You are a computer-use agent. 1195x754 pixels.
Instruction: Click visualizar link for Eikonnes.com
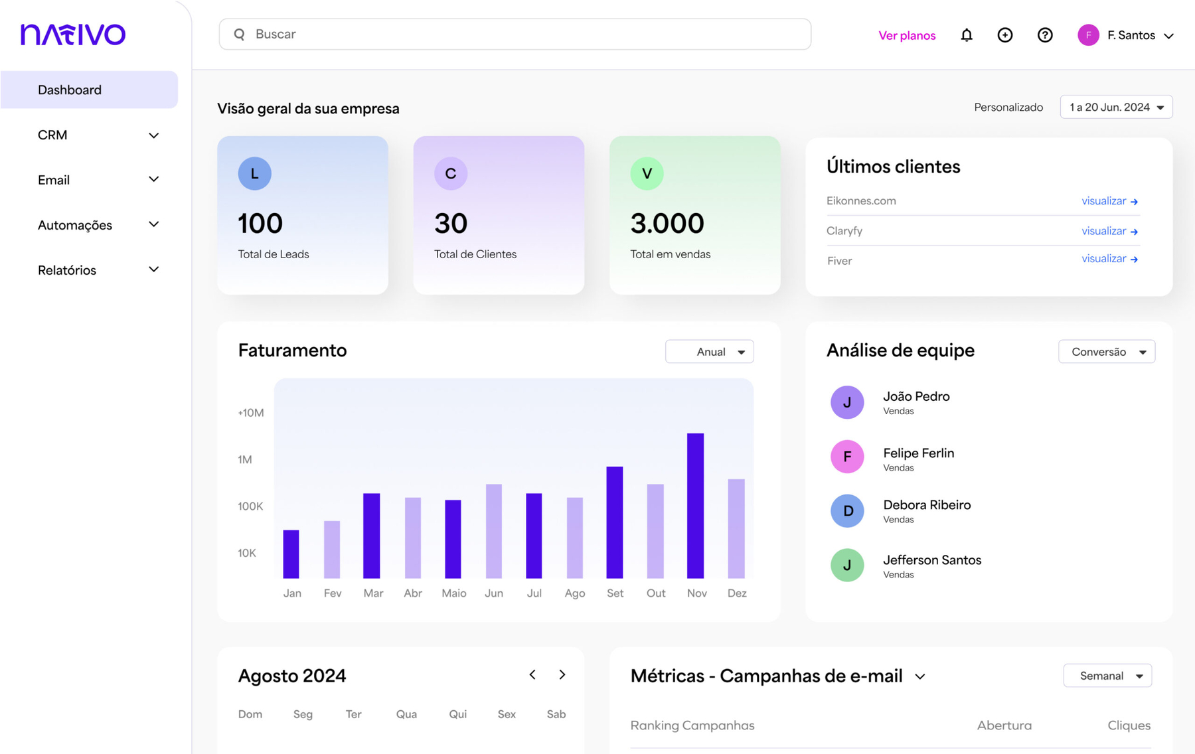[x=1109, y=201]
